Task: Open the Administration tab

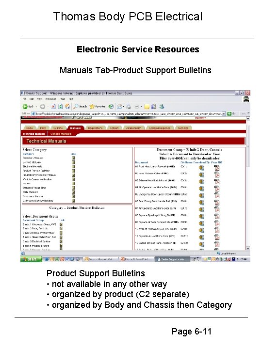Action: (x=134, y=128)
